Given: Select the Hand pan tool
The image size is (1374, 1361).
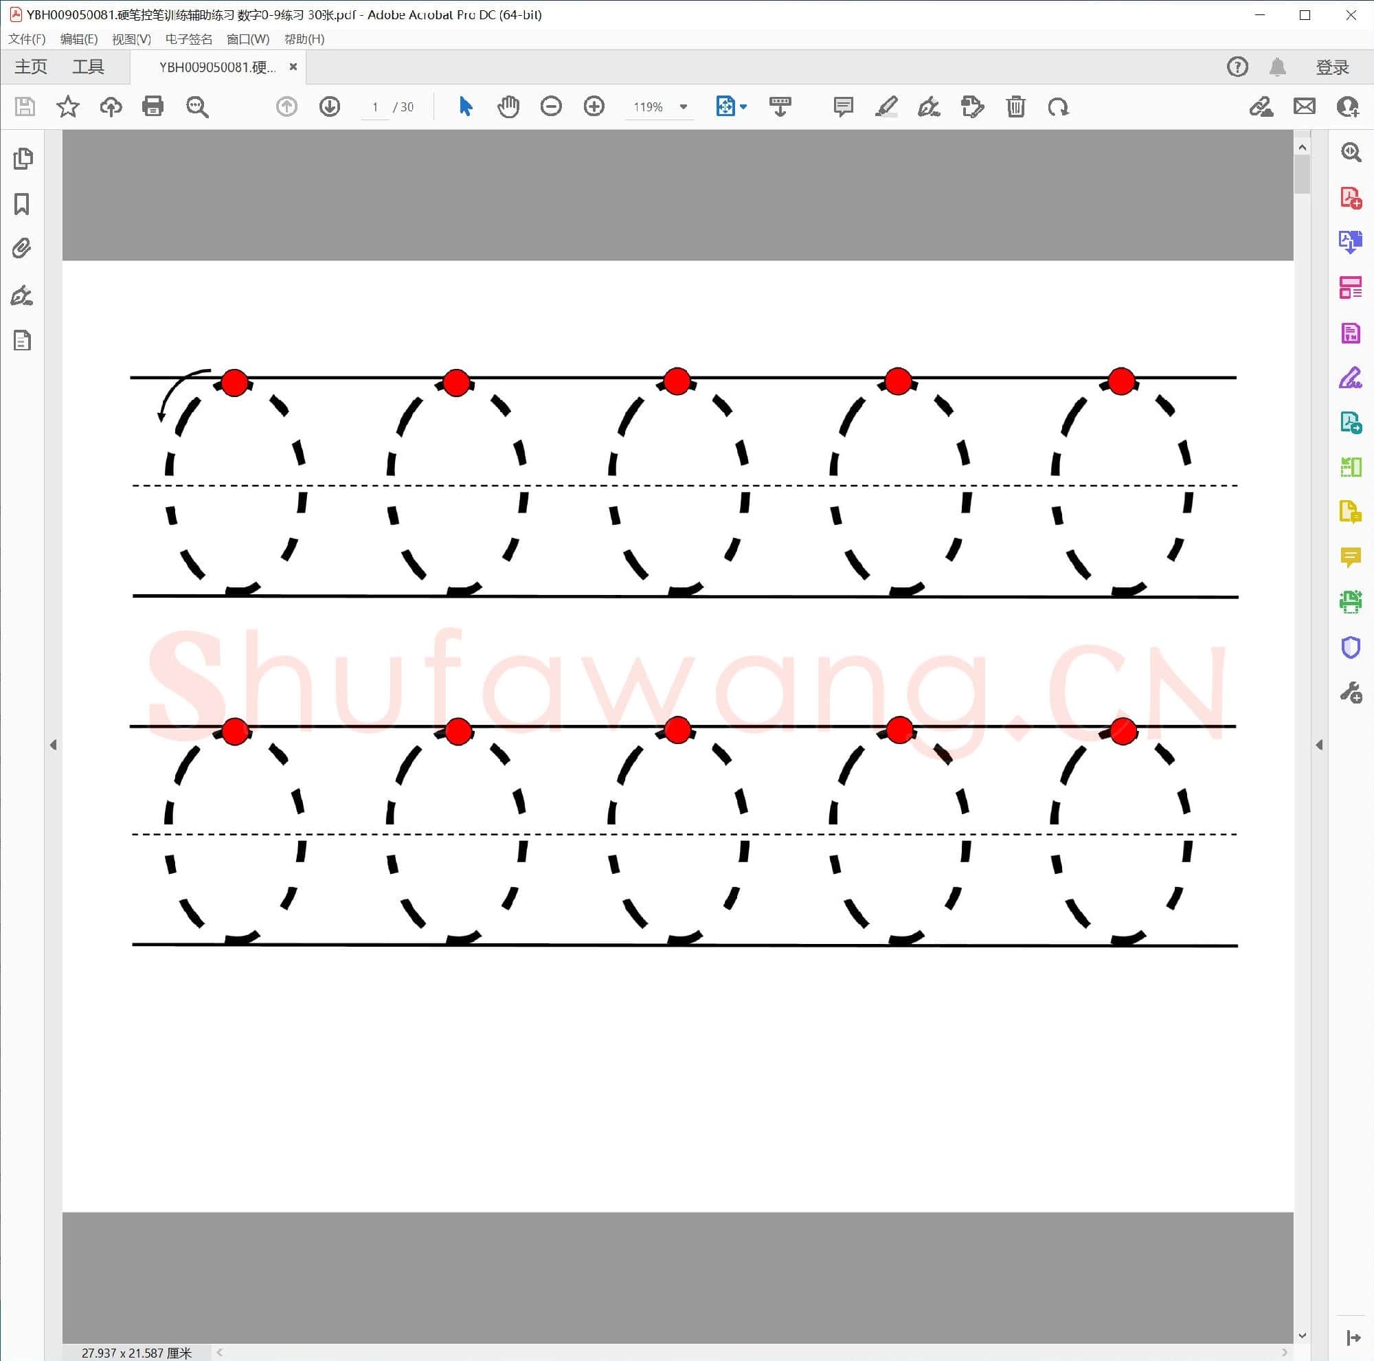Looking at the screenshot, I should point(508,106).
